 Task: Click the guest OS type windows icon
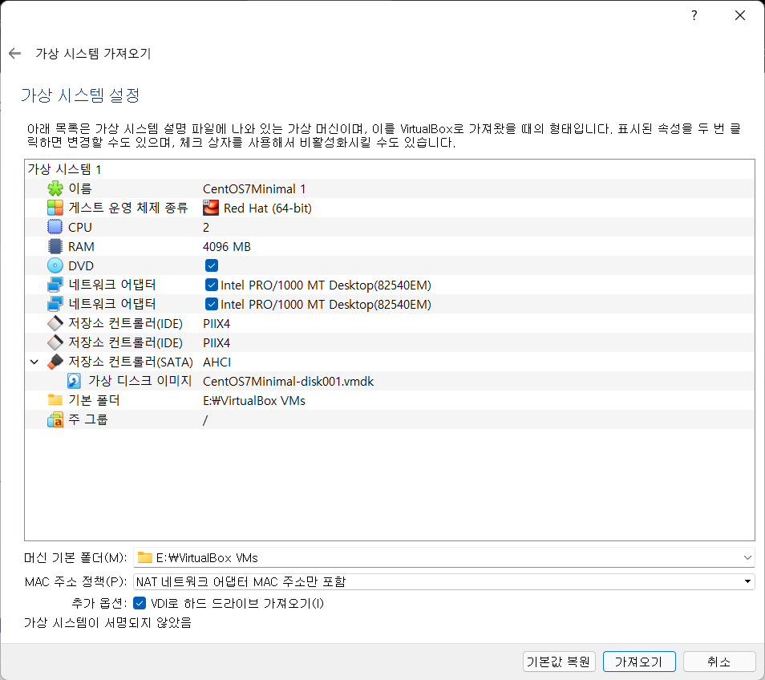pyautogui.click(x=55, y=208)
